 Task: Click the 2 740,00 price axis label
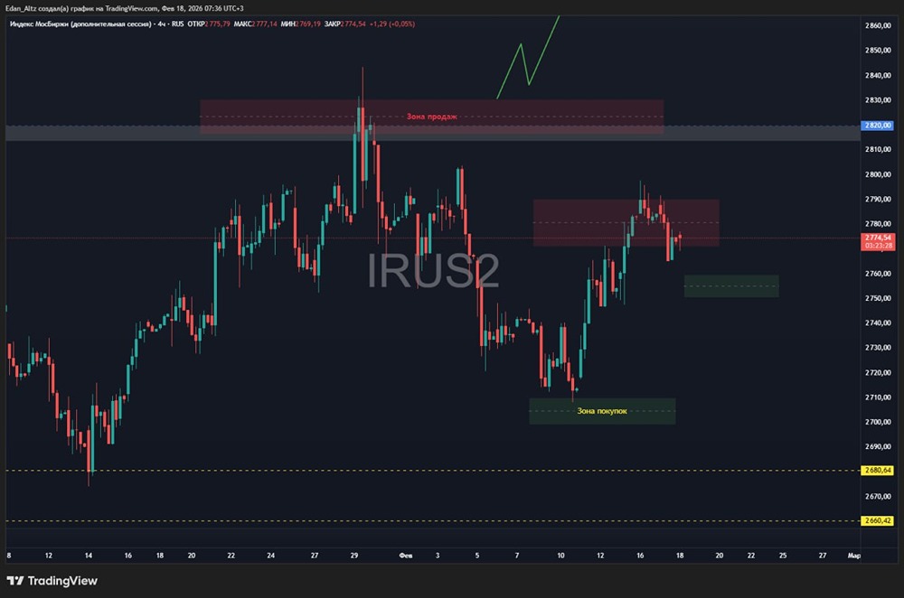click(x=878, y=322)
